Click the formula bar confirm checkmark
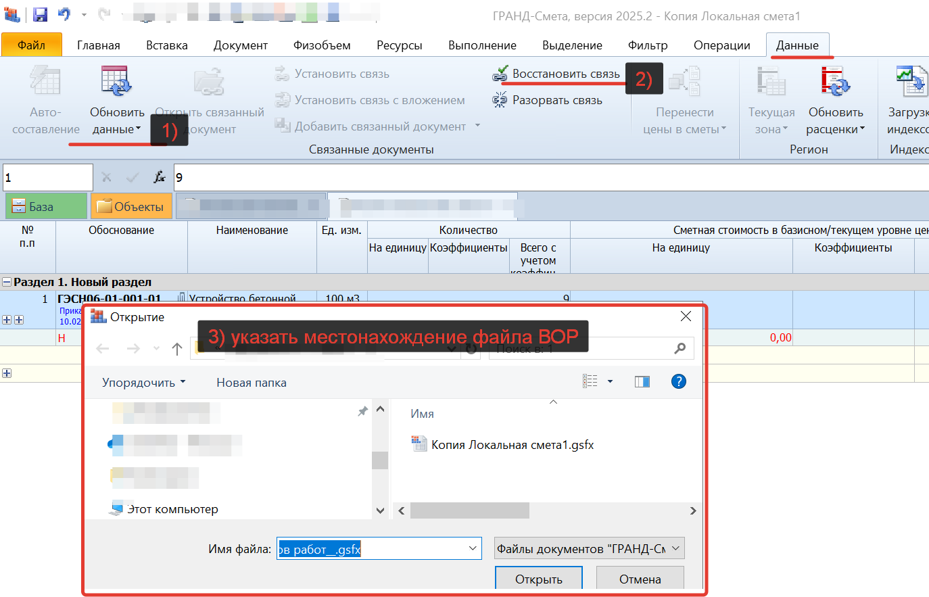Viewport: 929px width, 597px height. click(133, 177)
